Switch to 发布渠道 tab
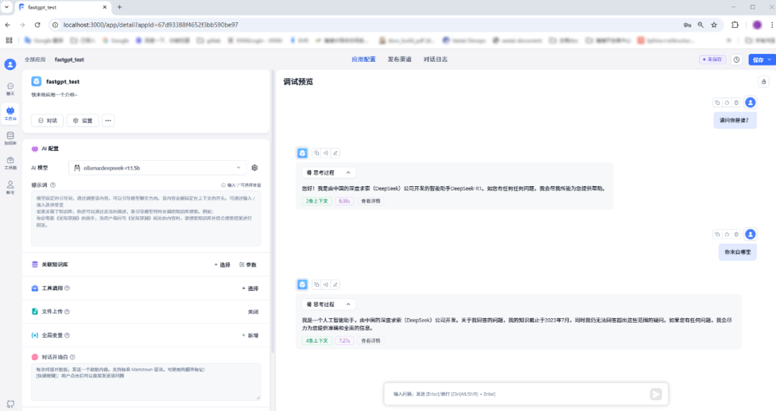Viewport: 776px width, 411px height. pyautogui.click(x=399, y=60)
